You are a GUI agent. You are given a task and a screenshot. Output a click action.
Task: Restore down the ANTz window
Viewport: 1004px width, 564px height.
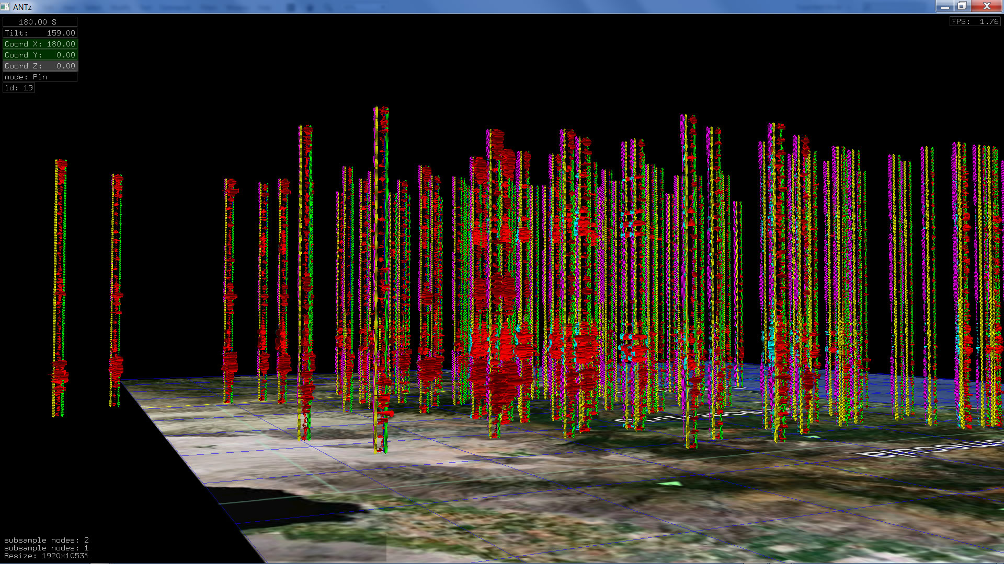pos(962,6)
